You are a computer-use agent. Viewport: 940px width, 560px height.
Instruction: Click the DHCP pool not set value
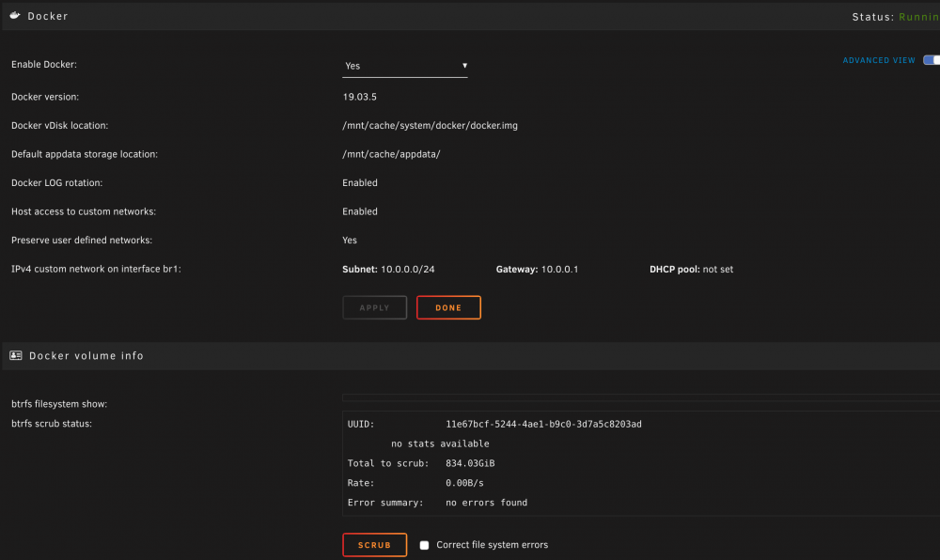click(717, 270)
